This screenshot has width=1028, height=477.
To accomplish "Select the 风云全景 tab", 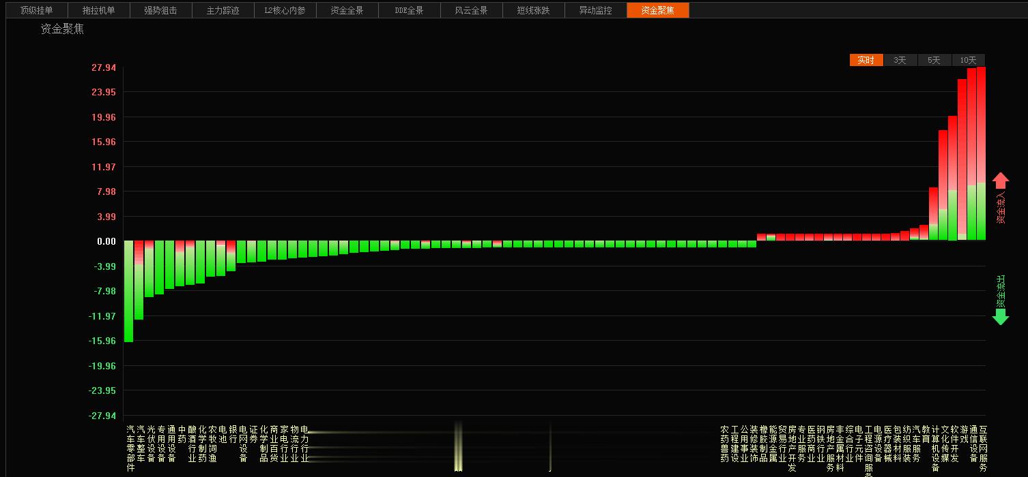I will point(472,10).
